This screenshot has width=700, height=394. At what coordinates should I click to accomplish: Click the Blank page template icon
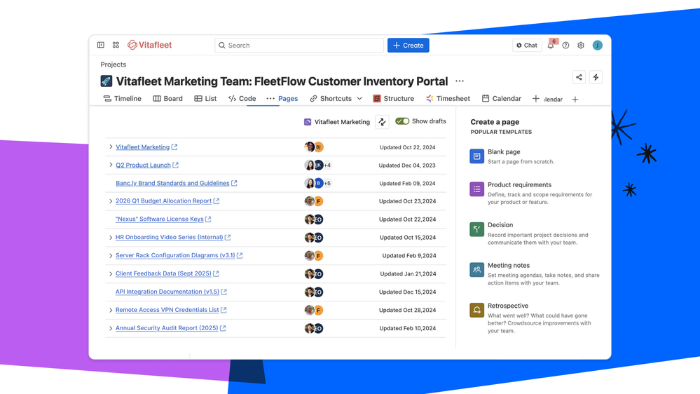tap(476, 156)
